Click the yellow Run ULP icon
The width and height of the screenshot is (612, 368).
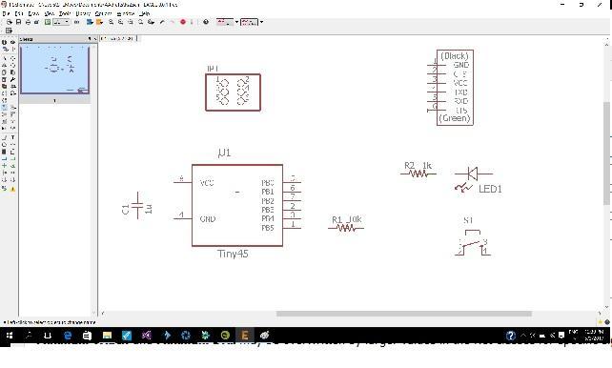click(x=99, y=22)
